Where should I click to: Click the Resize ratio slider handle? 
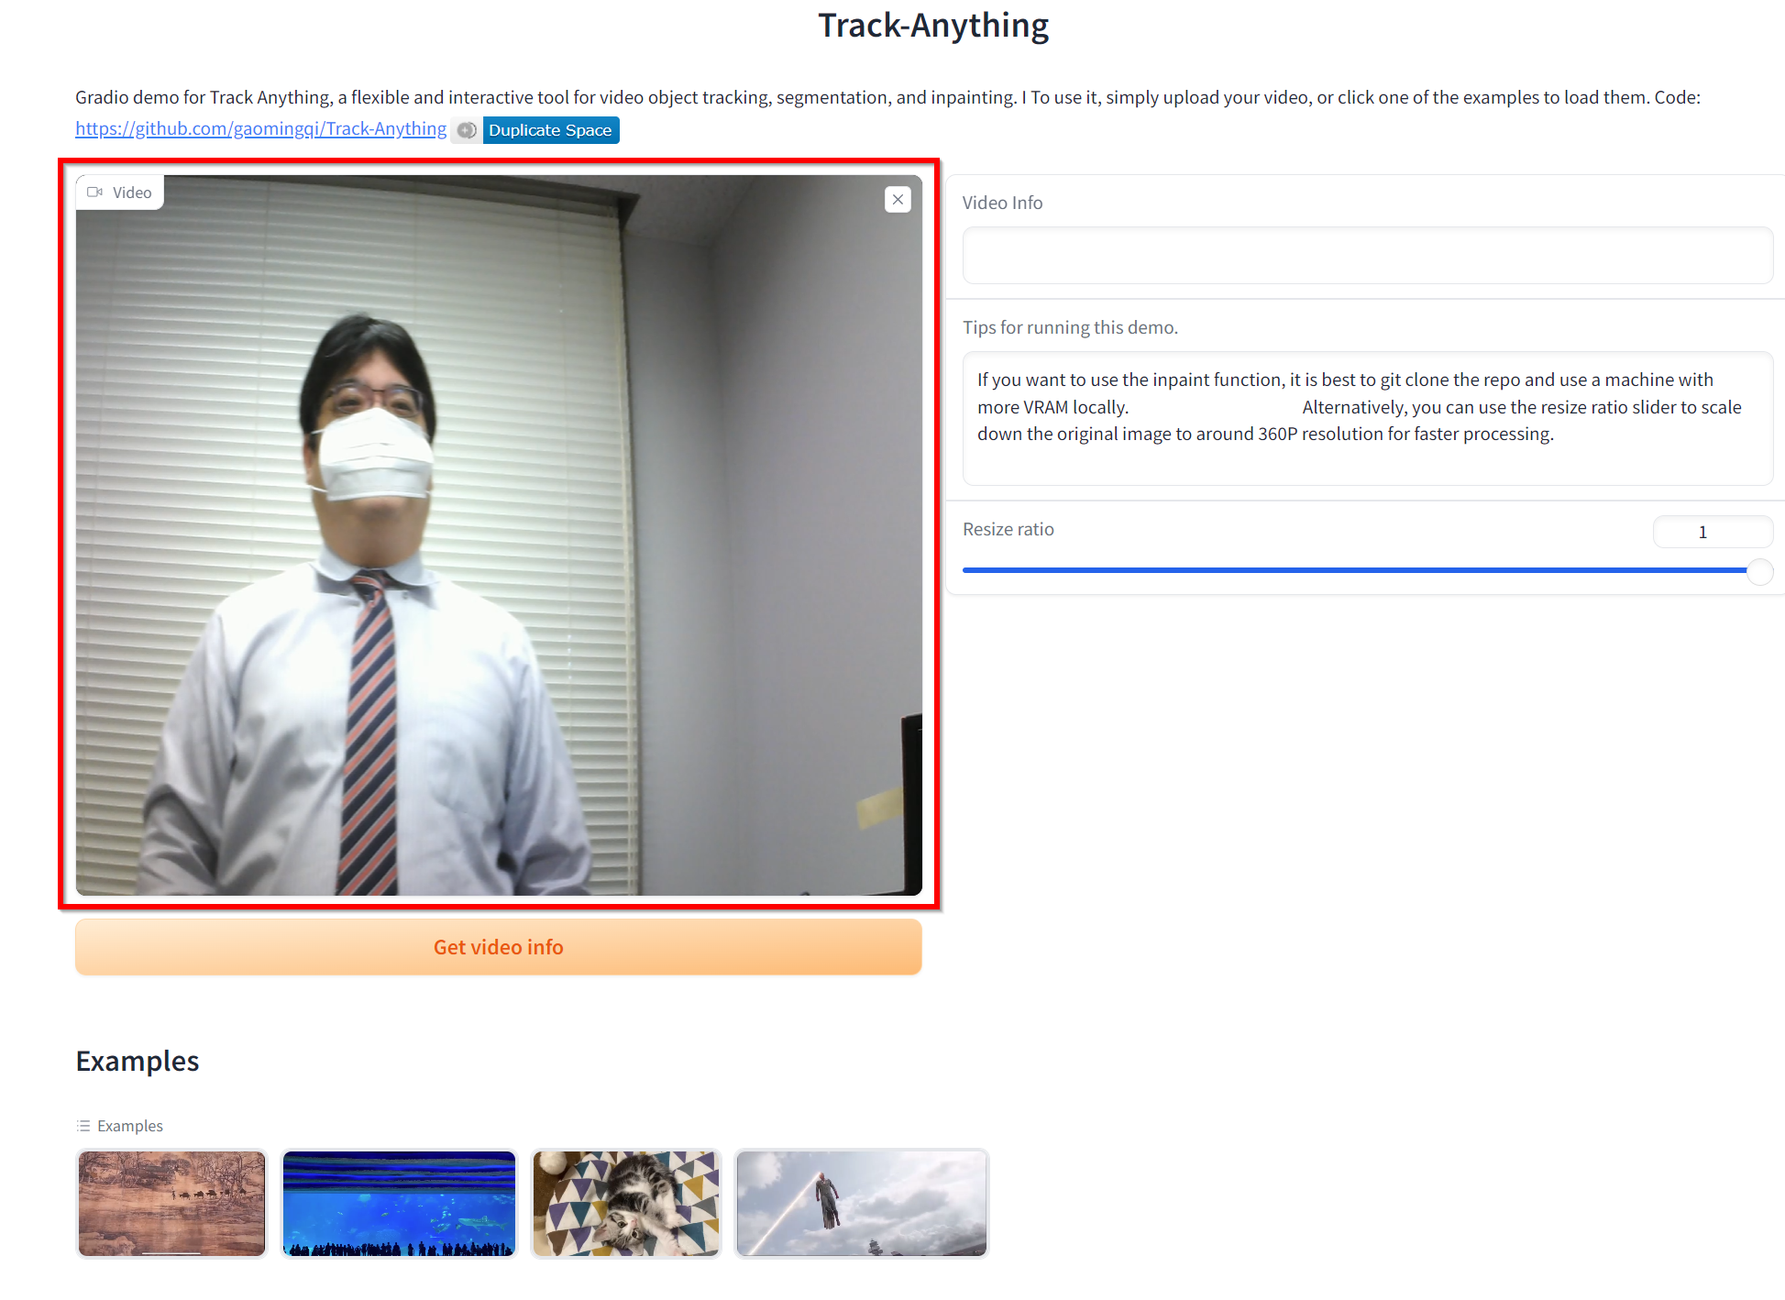coord(1759,571)
